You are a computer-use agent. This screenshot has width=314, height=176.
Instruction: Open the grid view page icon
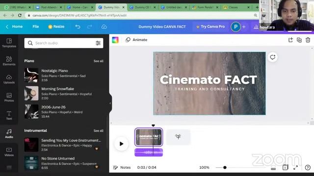[285, 167]
